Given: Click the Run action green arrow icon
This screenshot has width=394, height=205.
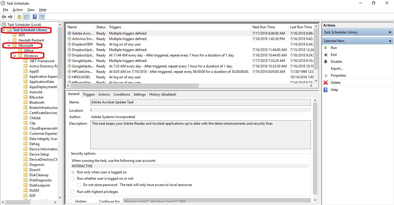Looking at the screenshot, I should tap(326, 48).
